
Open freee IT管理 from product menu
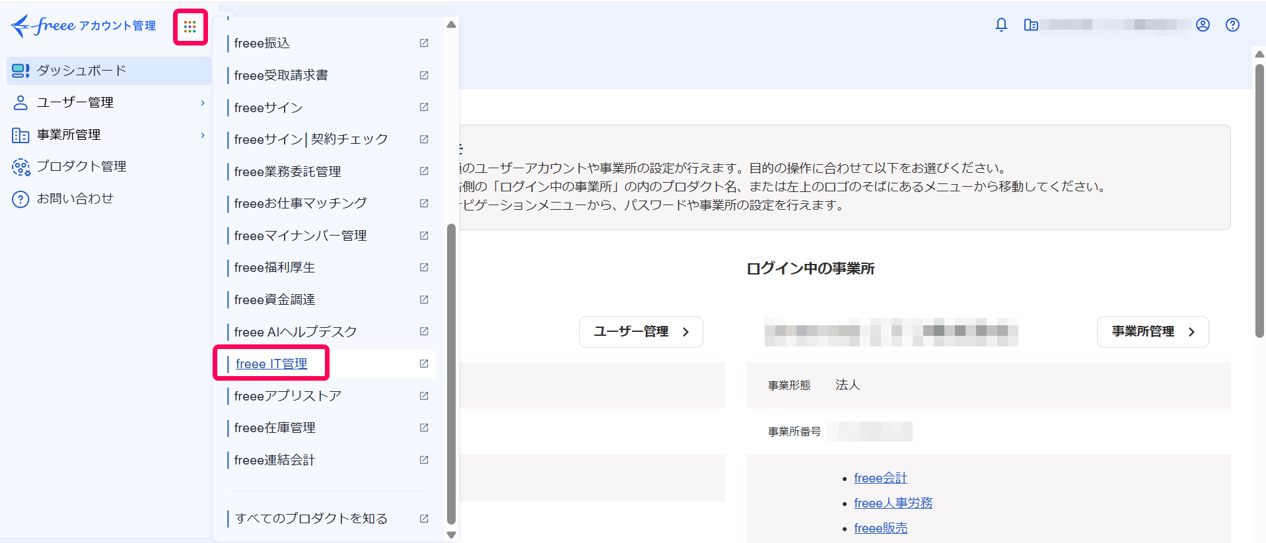pyautogui.click(x=271, y=364)
